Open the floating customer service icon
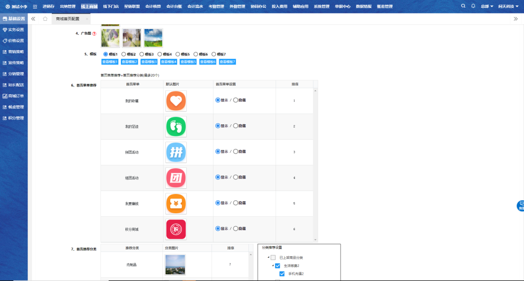The width and height of the screenshot is (524, 281). click(521, 206)
